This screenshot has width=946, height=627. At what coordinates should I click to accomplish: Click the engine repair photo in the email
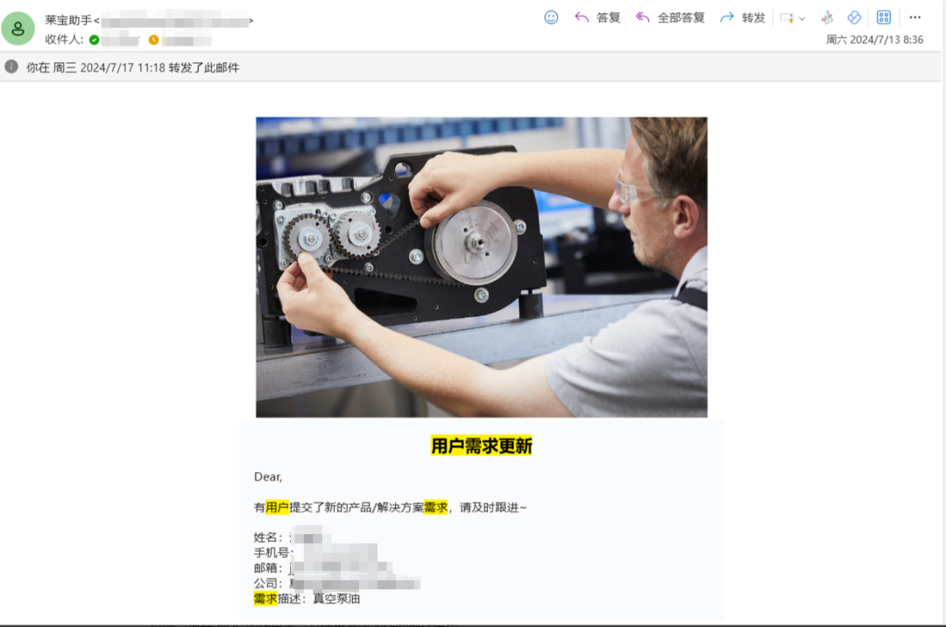481,265
